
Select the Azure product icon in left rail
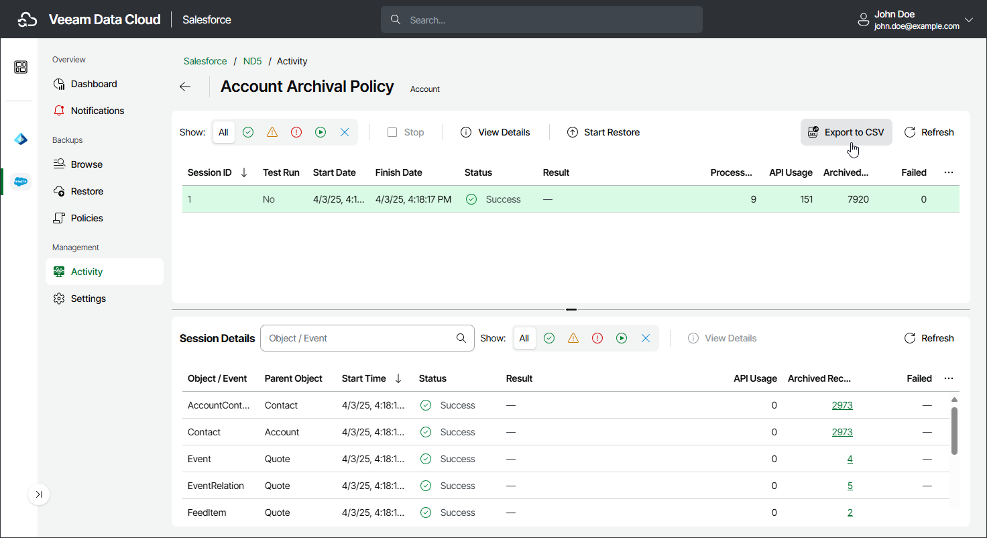[21, 140]
